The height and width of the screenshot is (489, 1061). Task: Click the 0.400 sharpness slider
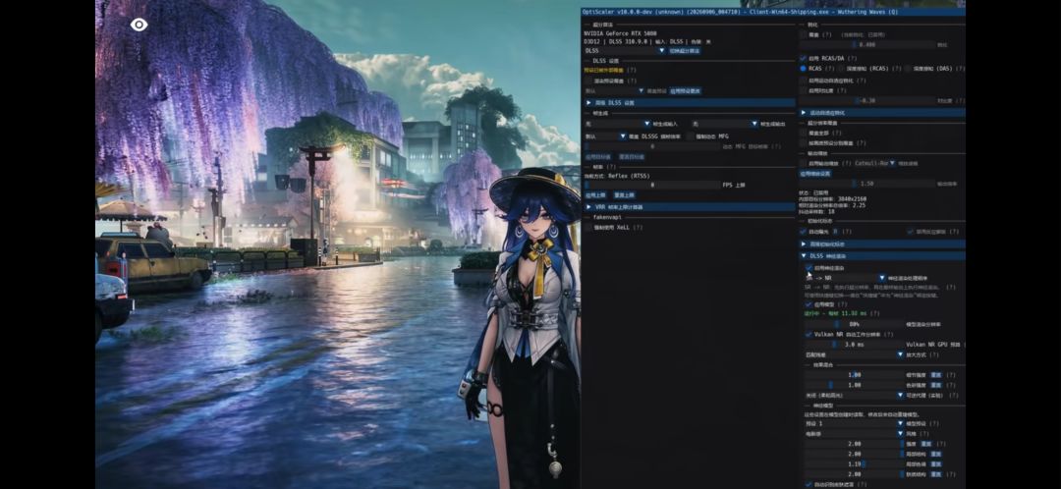[866, 44]
